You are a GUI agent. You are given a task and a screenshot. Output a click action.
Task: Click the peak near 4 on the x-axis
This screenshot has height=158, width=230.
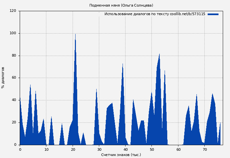coord(31,86)
